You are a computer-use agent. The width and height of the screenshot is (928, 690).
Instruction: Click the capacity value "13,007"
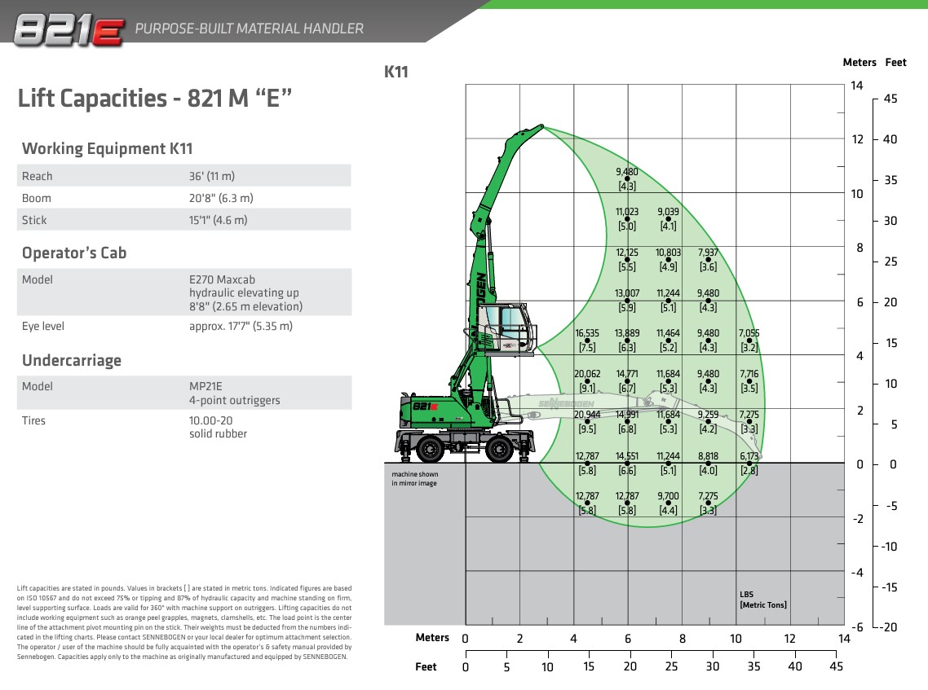(627, 293)
